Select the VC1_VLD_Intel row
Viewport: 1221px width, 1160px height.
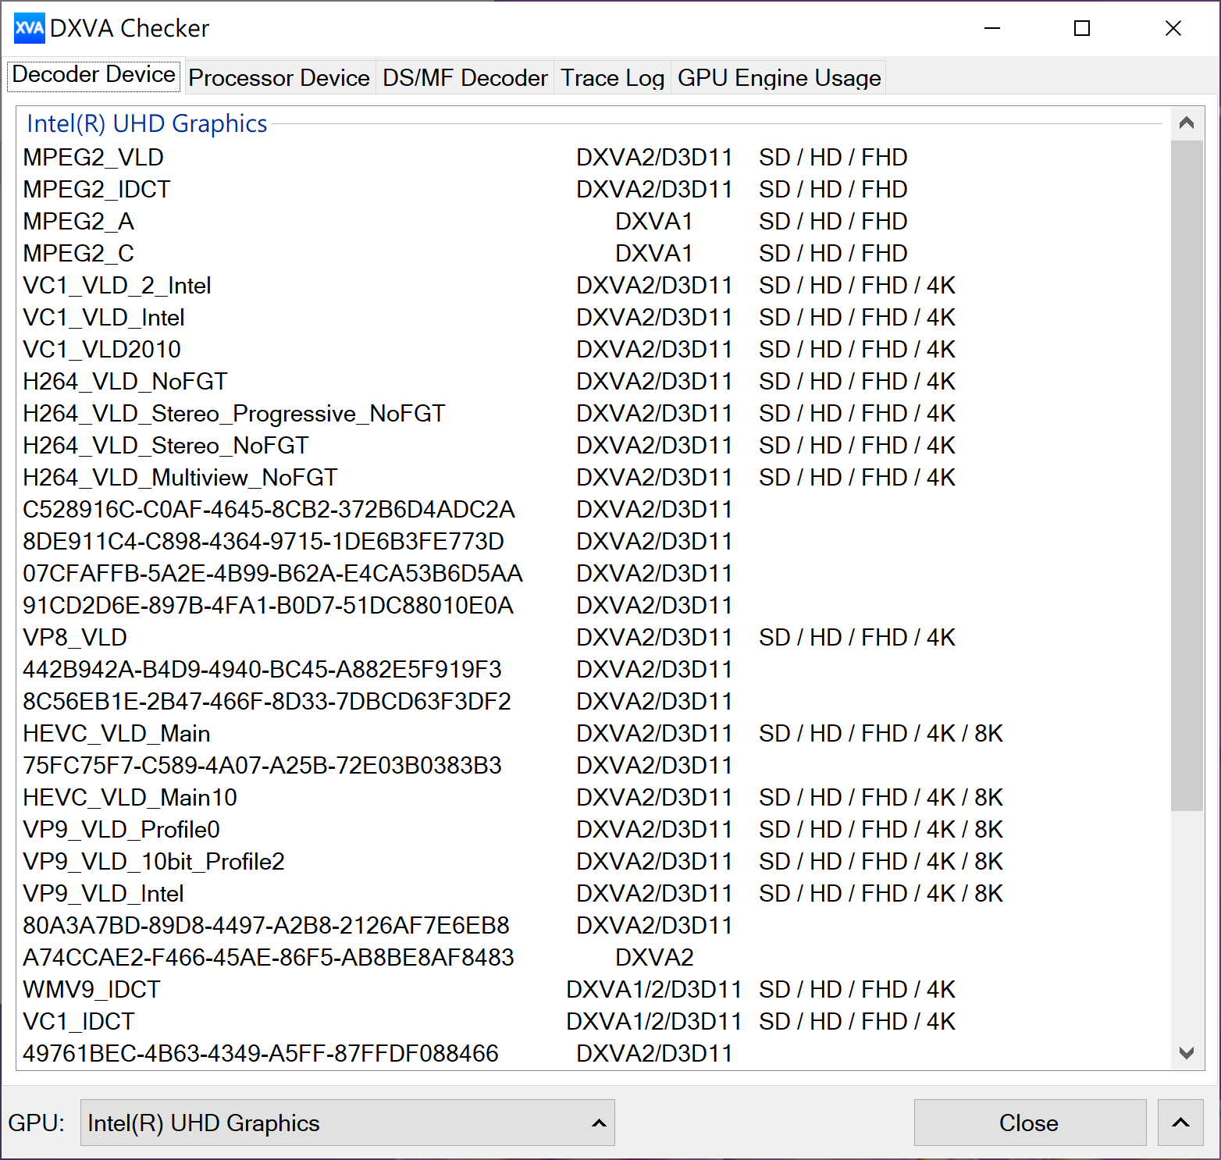point(593,317)
